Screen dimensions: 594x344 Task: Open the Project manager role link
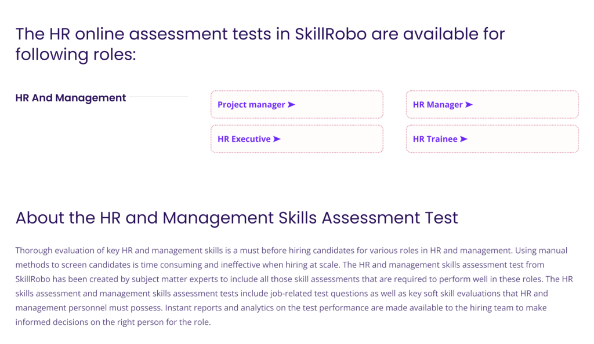click(251, 105)
